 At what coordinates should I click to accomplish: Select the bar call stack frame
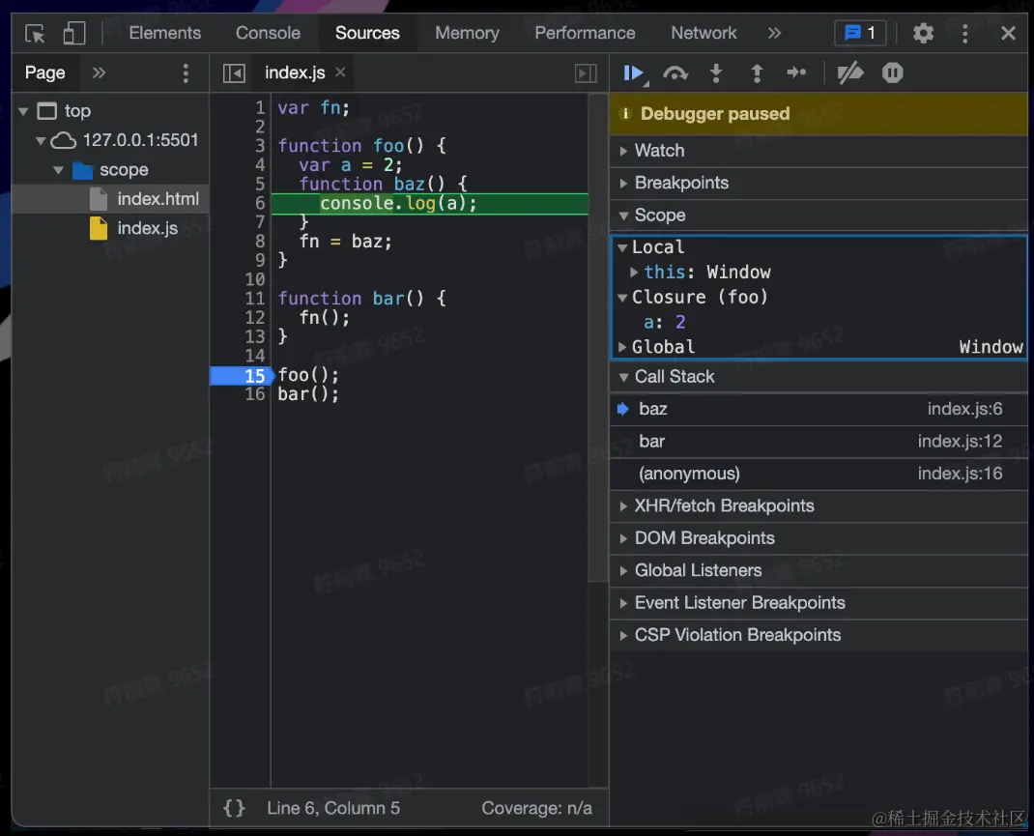point(652,442)
